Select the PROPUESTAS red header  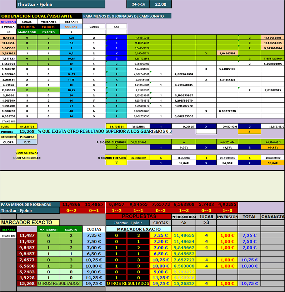pos(139,216)
